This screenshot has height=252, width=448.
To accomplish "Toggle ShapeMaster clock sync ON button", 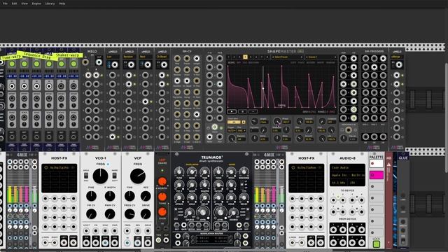I will (234, 122).
